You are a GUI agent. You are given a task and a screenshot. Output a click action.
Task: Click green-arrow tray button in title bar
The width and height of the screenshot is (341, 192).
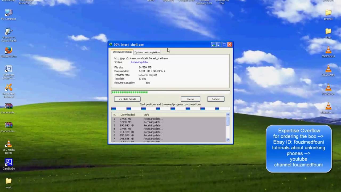coord(213,45)
